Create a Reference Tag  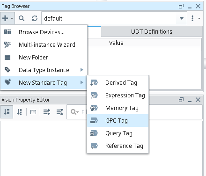pyautogui.click(x=118, y=146)
